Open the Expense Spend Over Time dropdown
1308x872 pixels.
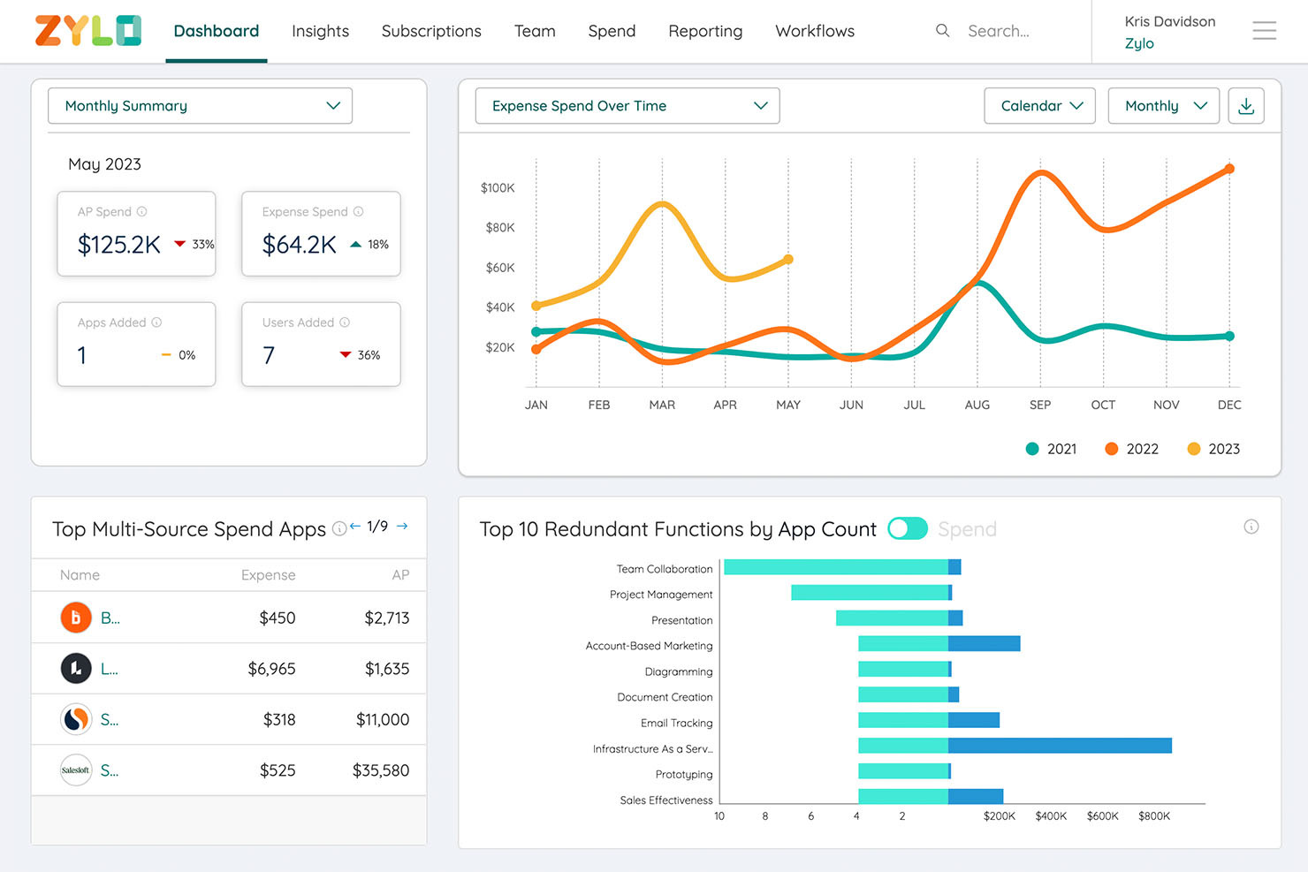tap(626, 105)
